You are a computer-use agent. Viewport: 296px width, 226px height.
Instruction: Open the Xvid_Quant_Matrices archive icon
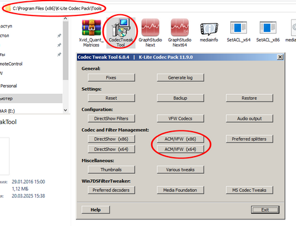point(91,28)
